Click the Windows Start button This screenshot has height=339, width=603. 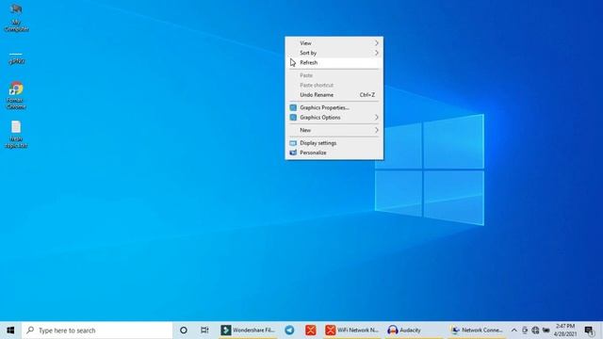coord(10,331)
